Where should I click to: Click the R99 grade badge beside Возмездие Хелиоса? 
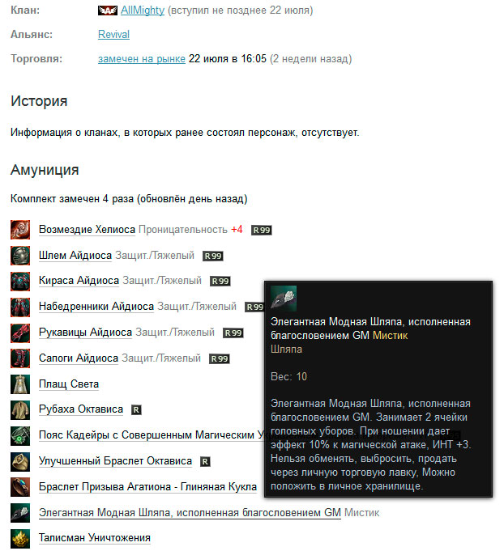262,230
